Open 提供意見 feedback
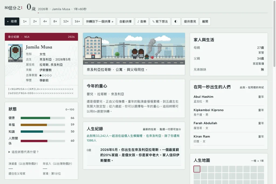The image size is (276, 184). pos(190,22)
